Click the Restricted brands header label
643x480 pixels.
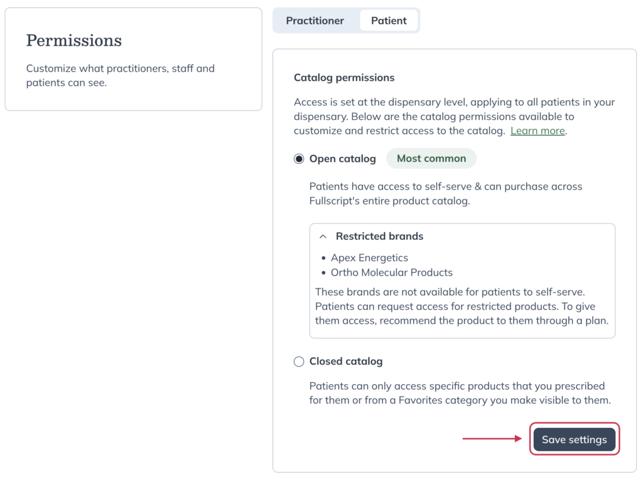[x=379, y=237]
